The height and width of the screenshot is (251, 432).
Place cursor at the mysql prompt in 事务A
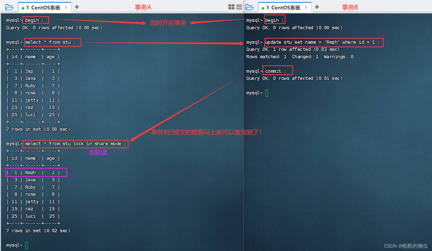point(26,245)
